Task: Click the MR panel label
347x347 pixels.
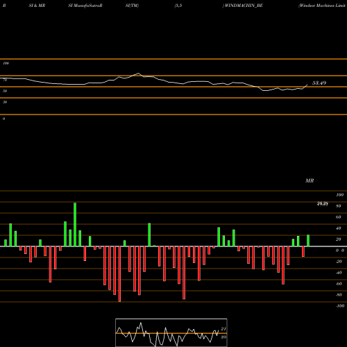Action: coord(310,180)
